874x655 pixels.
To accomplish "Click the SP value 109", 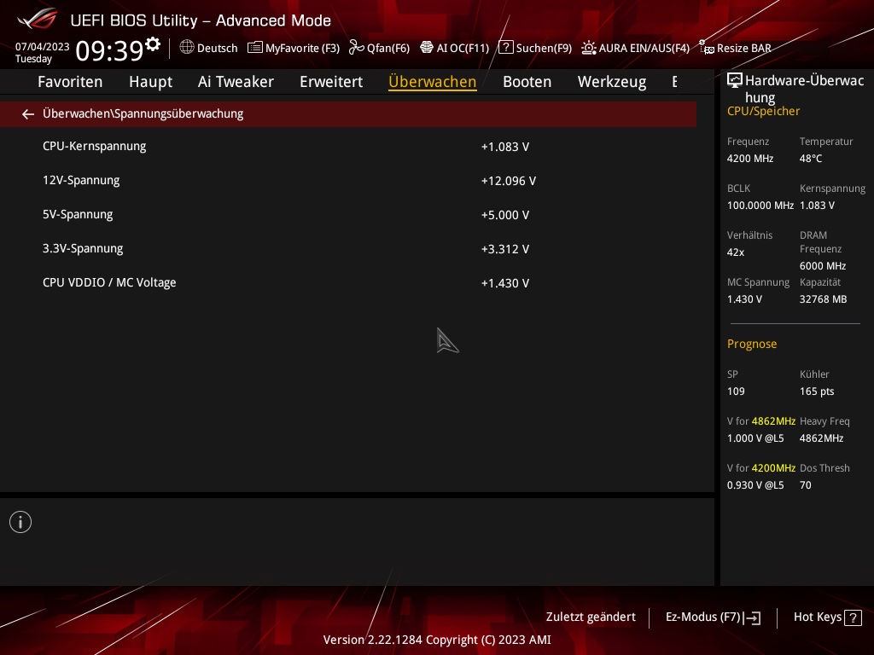I will 736,391.
